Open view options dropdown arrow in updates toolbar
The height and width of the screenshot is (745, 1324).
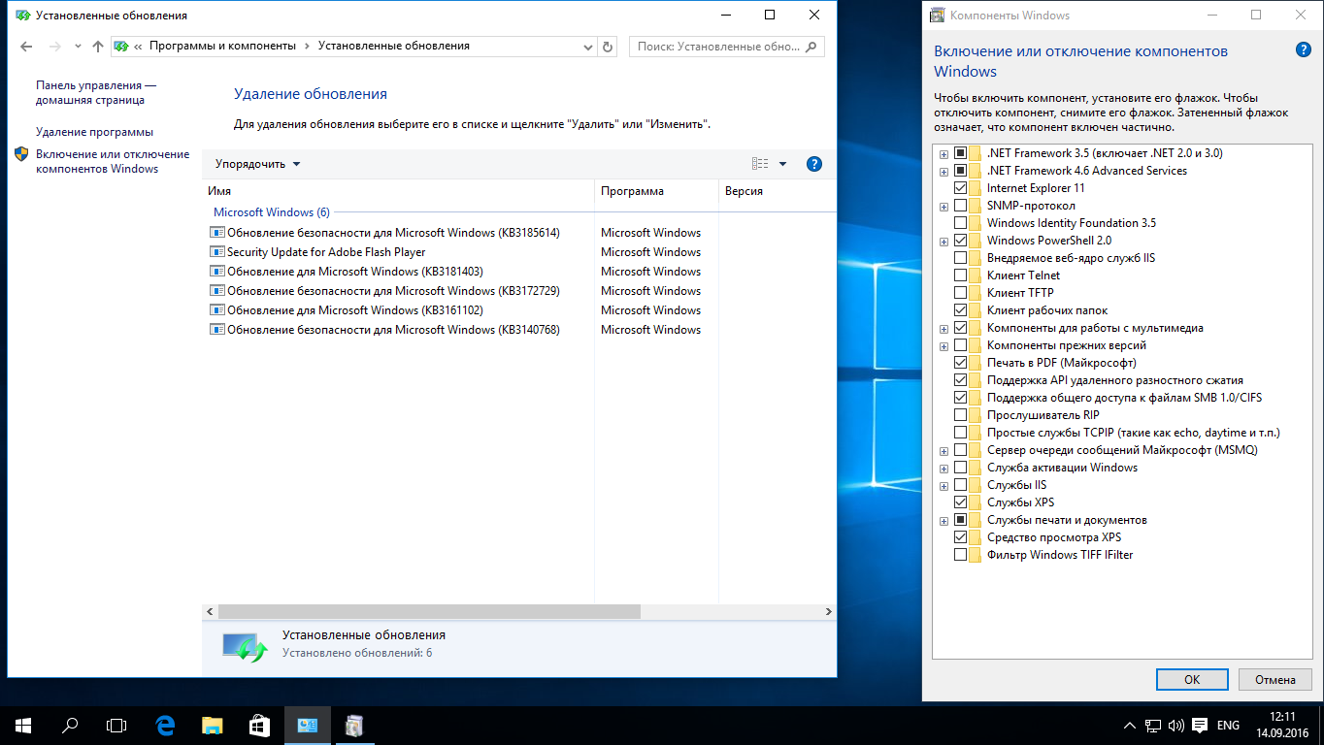click(782, 164)
